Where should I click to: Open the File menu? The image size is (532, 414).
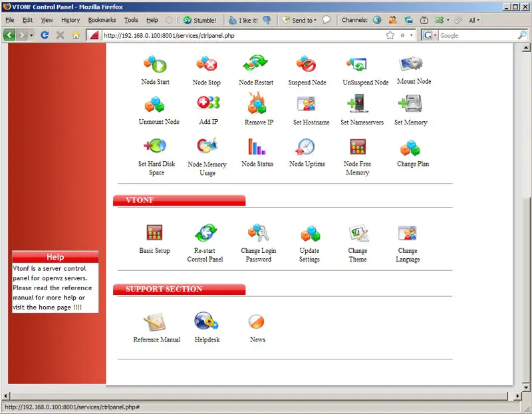click(x=10, y=20)
